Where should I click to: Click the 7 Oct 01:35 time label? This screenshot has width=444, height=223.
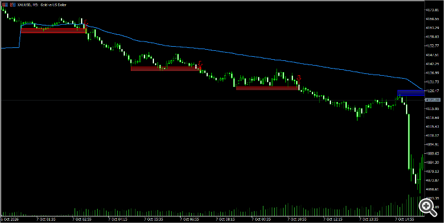(x=46, y=219)
